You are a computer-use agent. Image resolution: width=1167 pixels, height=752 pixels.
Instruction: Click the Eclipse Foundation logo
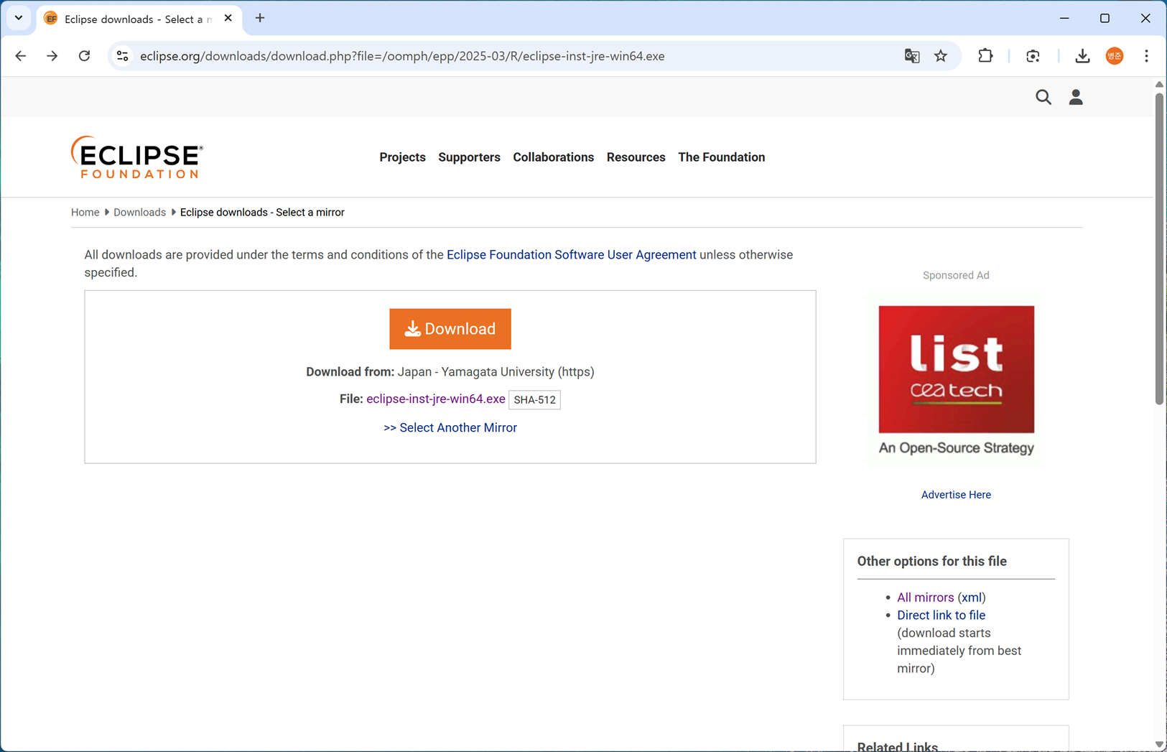(x=137, y=157)
